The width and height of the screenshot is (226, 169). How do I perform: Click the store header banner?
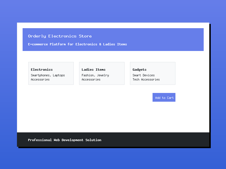pos(113,39)
